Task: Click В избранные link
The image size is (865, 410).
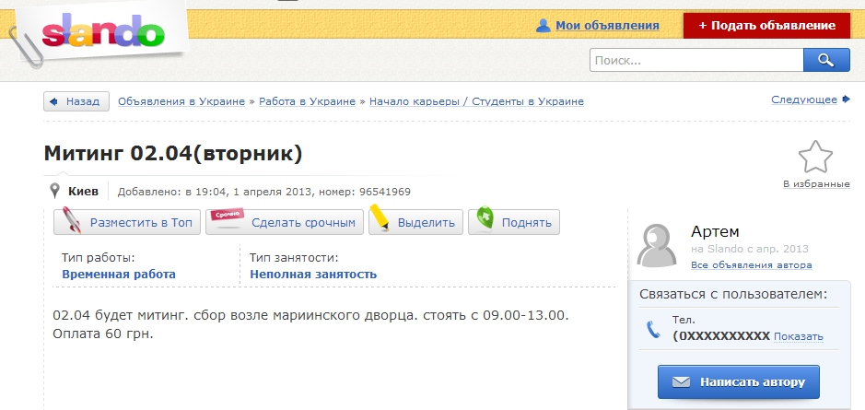Action: 816,184
